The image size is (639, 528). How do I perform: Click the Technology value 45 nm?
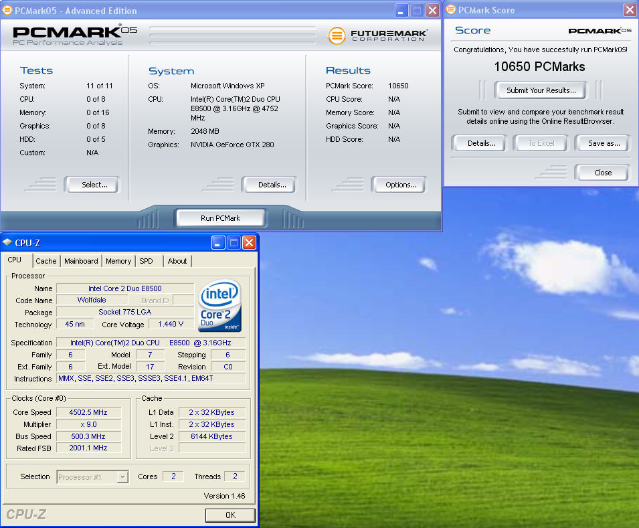point(75,324)
